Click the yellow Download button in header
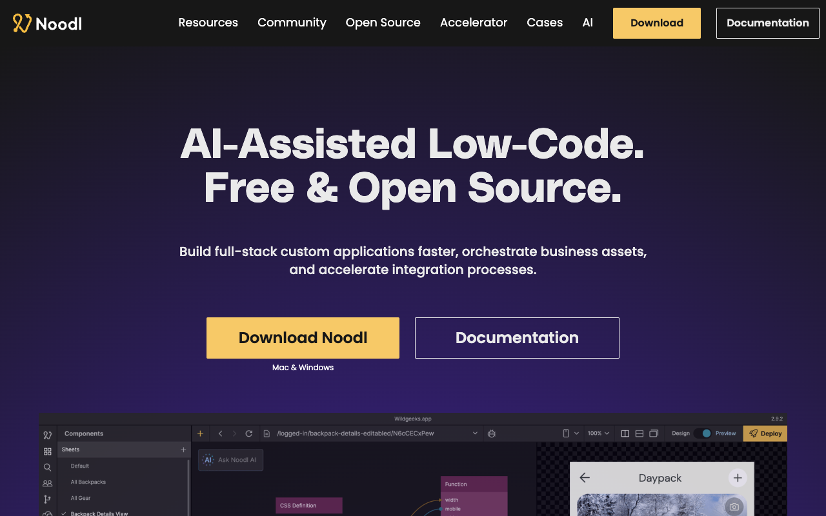Image resolution: width=826 pixels, height=516 pixels. (x=656, y=23)
